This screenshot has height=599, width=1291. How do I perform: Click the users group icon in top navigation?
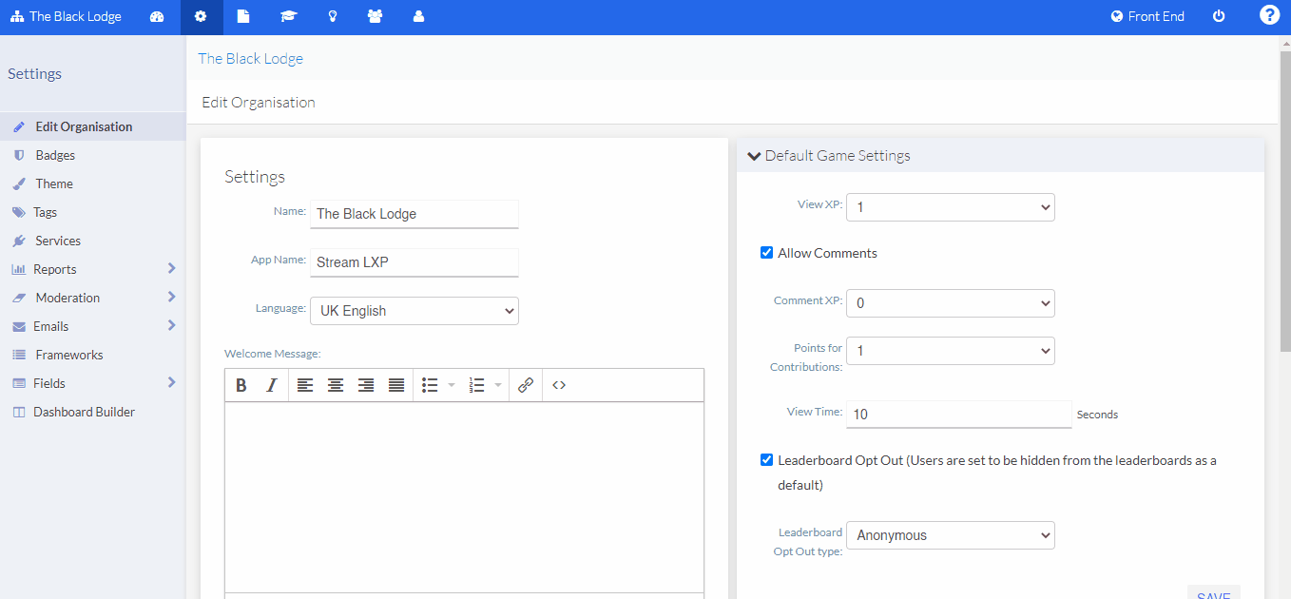click(x=375, y=16)
